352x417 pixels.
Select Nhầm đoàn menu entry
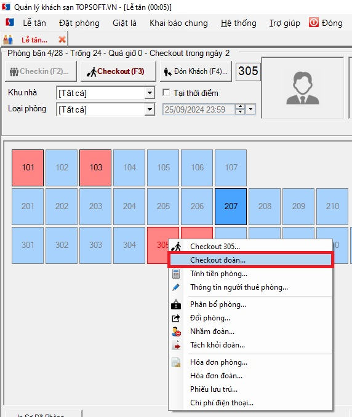pyautogui.click(x=250, y=332)
